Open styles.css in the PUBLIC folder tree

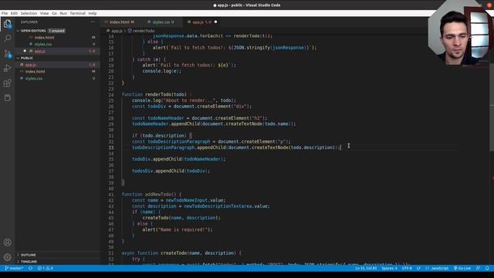(58, 78)
